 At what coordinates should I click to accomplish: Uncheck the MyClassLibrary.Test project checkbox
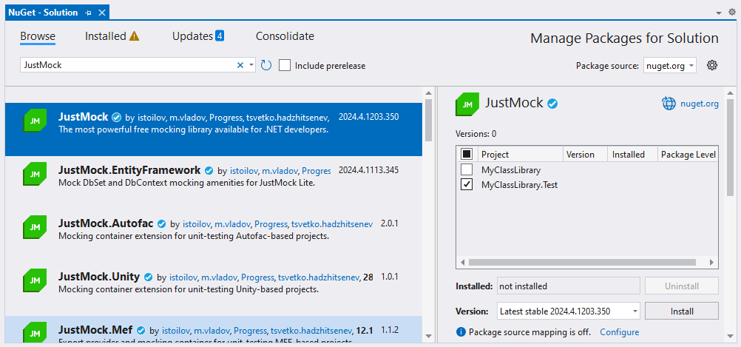point(467,184)
